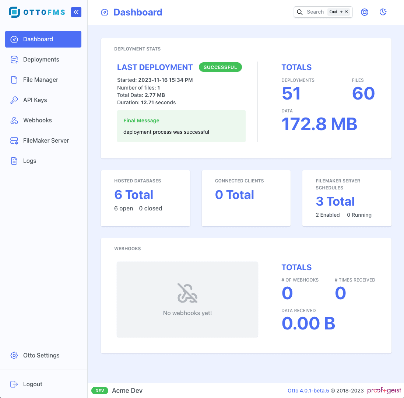Navigate to the Webhooks section
The image size is (404, 398).
(x=37, y=120)
